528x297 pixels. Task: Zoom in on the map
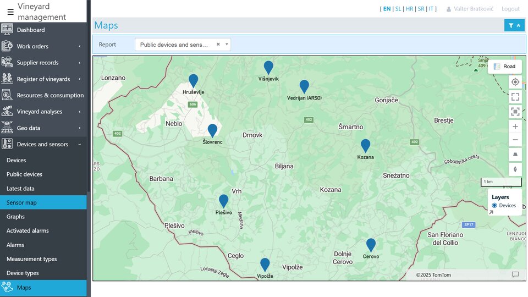515,127
